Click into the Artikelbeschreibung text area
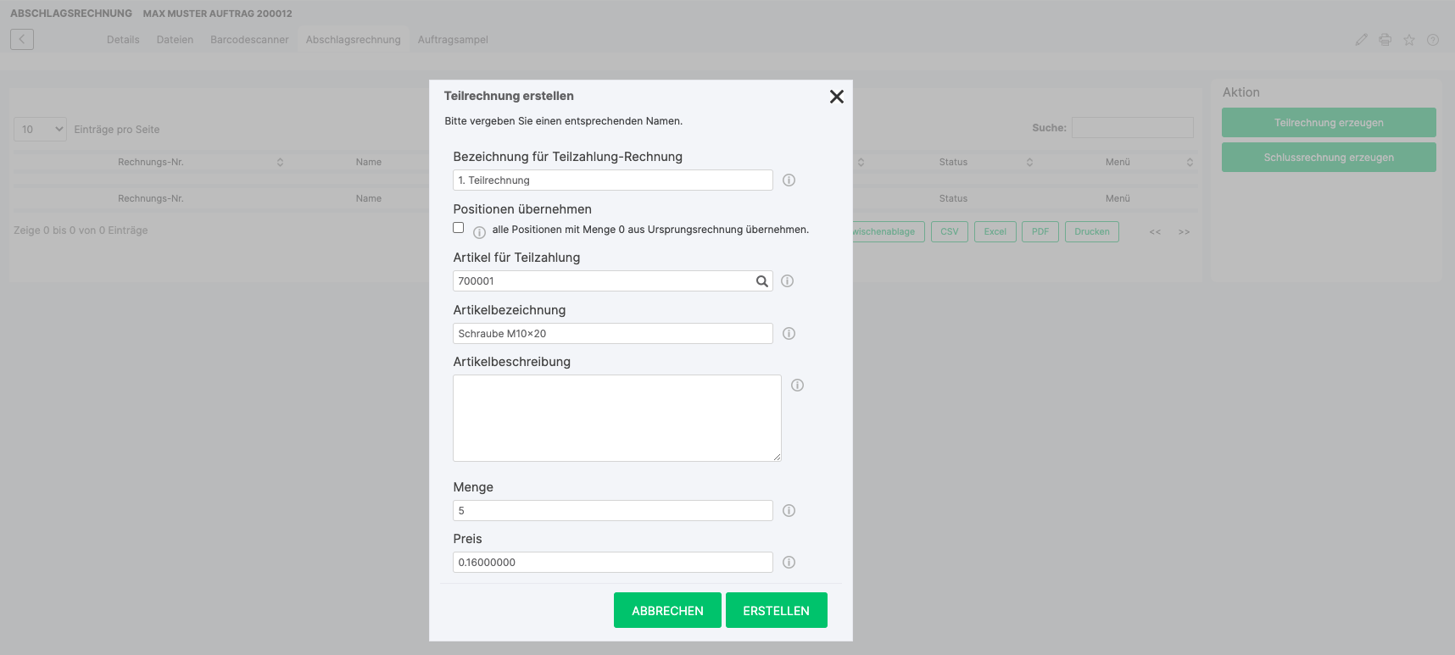Viewport: 1455px width, 655px height. [x=616, y=418]
